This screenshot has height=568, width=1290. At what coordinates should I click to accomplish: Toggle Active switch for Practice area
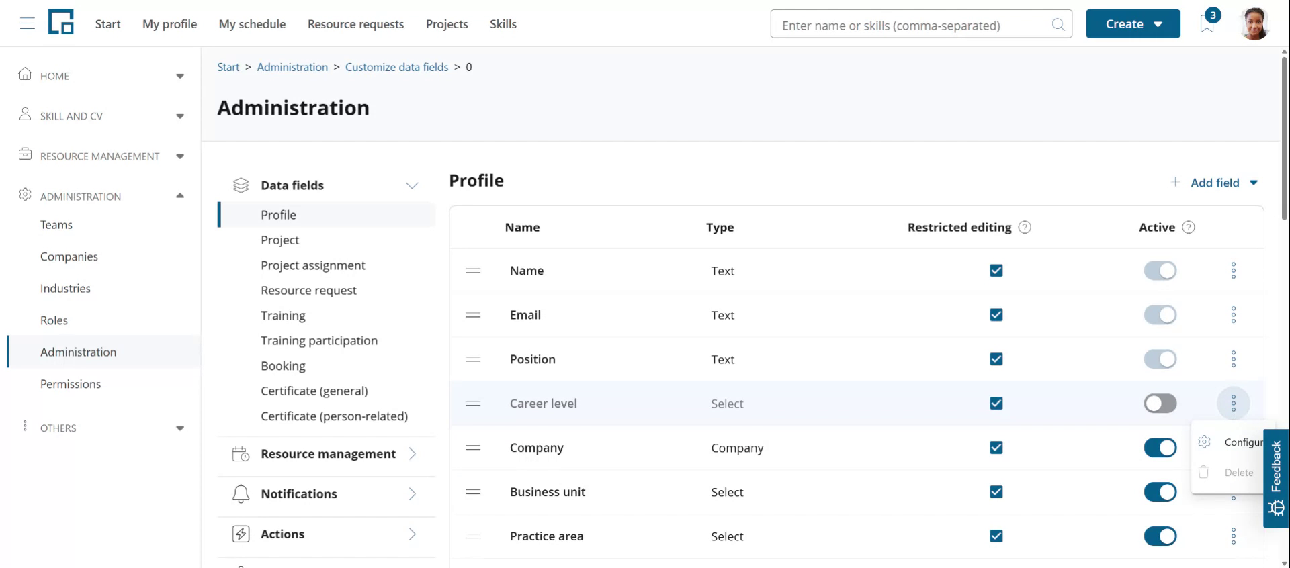1160,536
